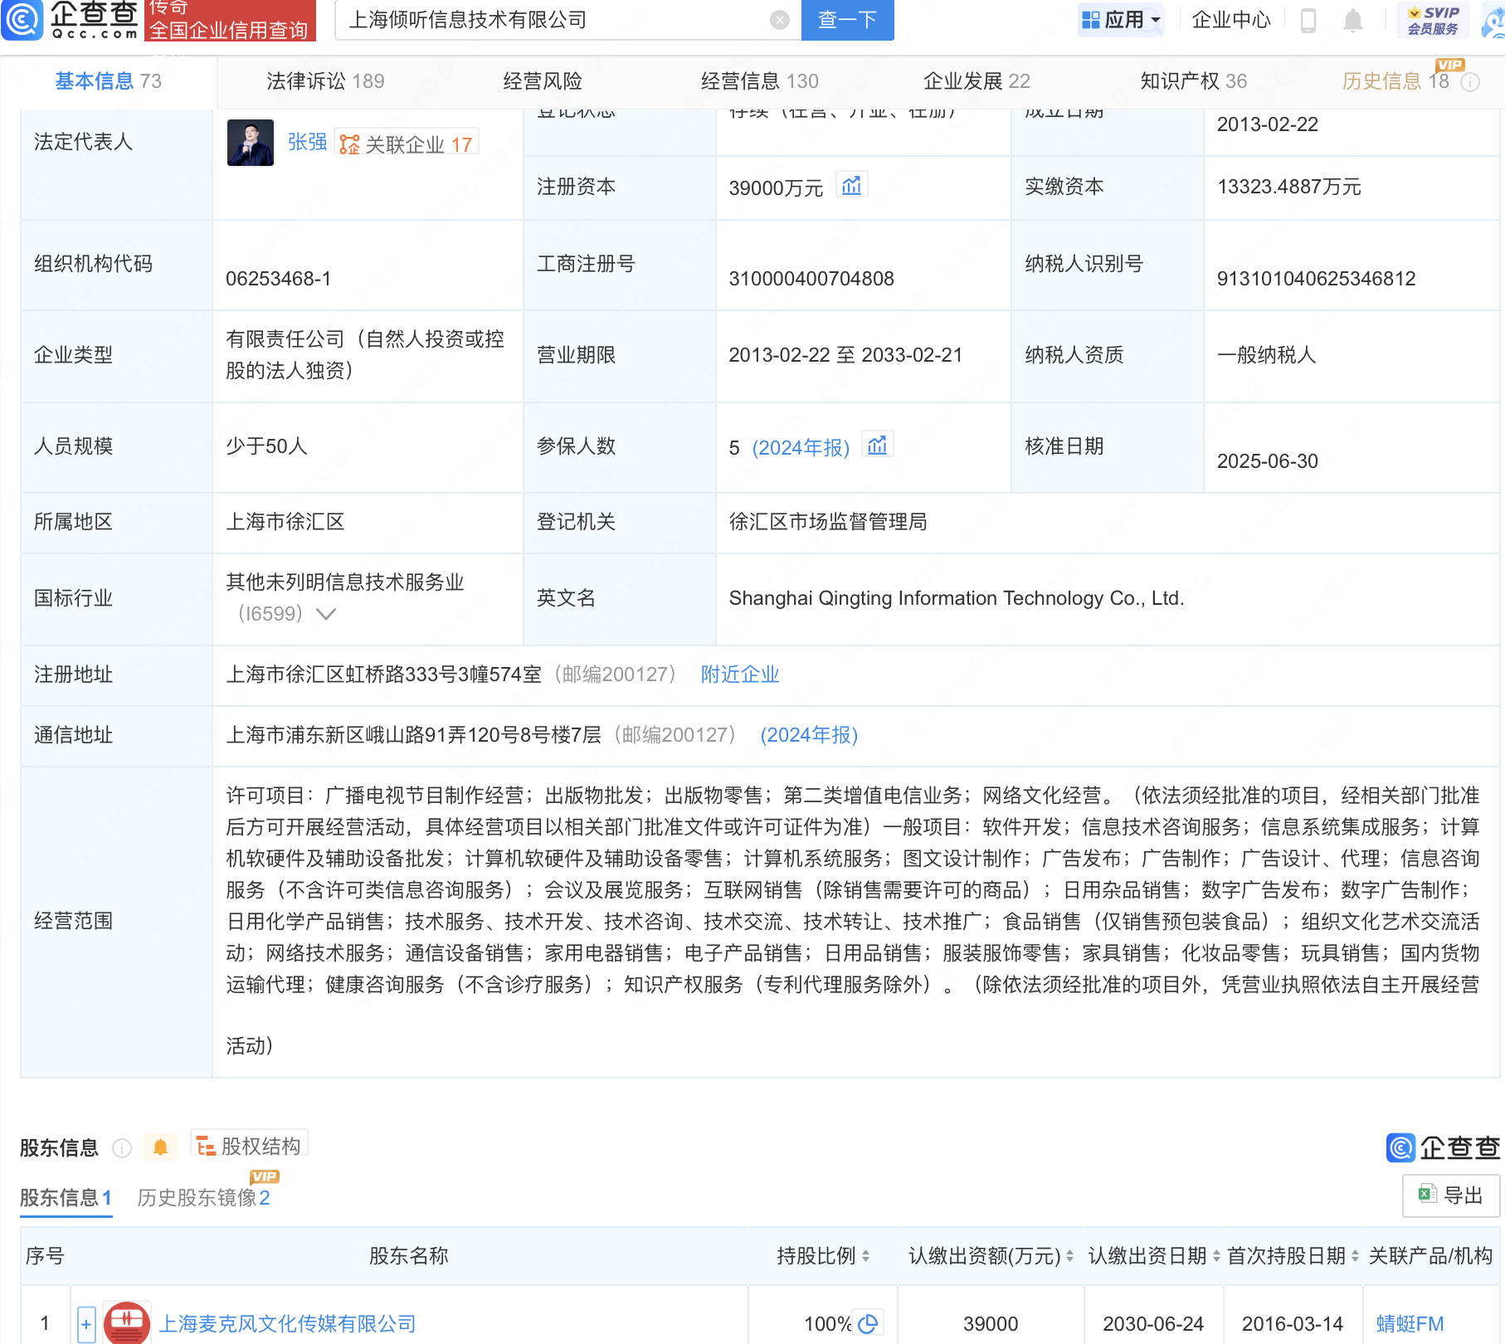Open the 2024年报 link beside 参保人数

(801, 448)
